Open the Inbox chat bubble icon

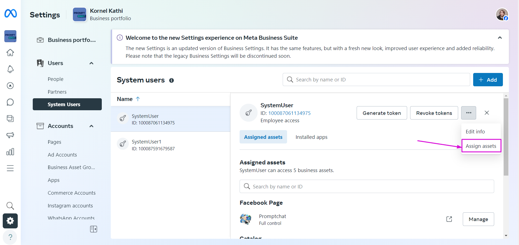coord(10,102)
